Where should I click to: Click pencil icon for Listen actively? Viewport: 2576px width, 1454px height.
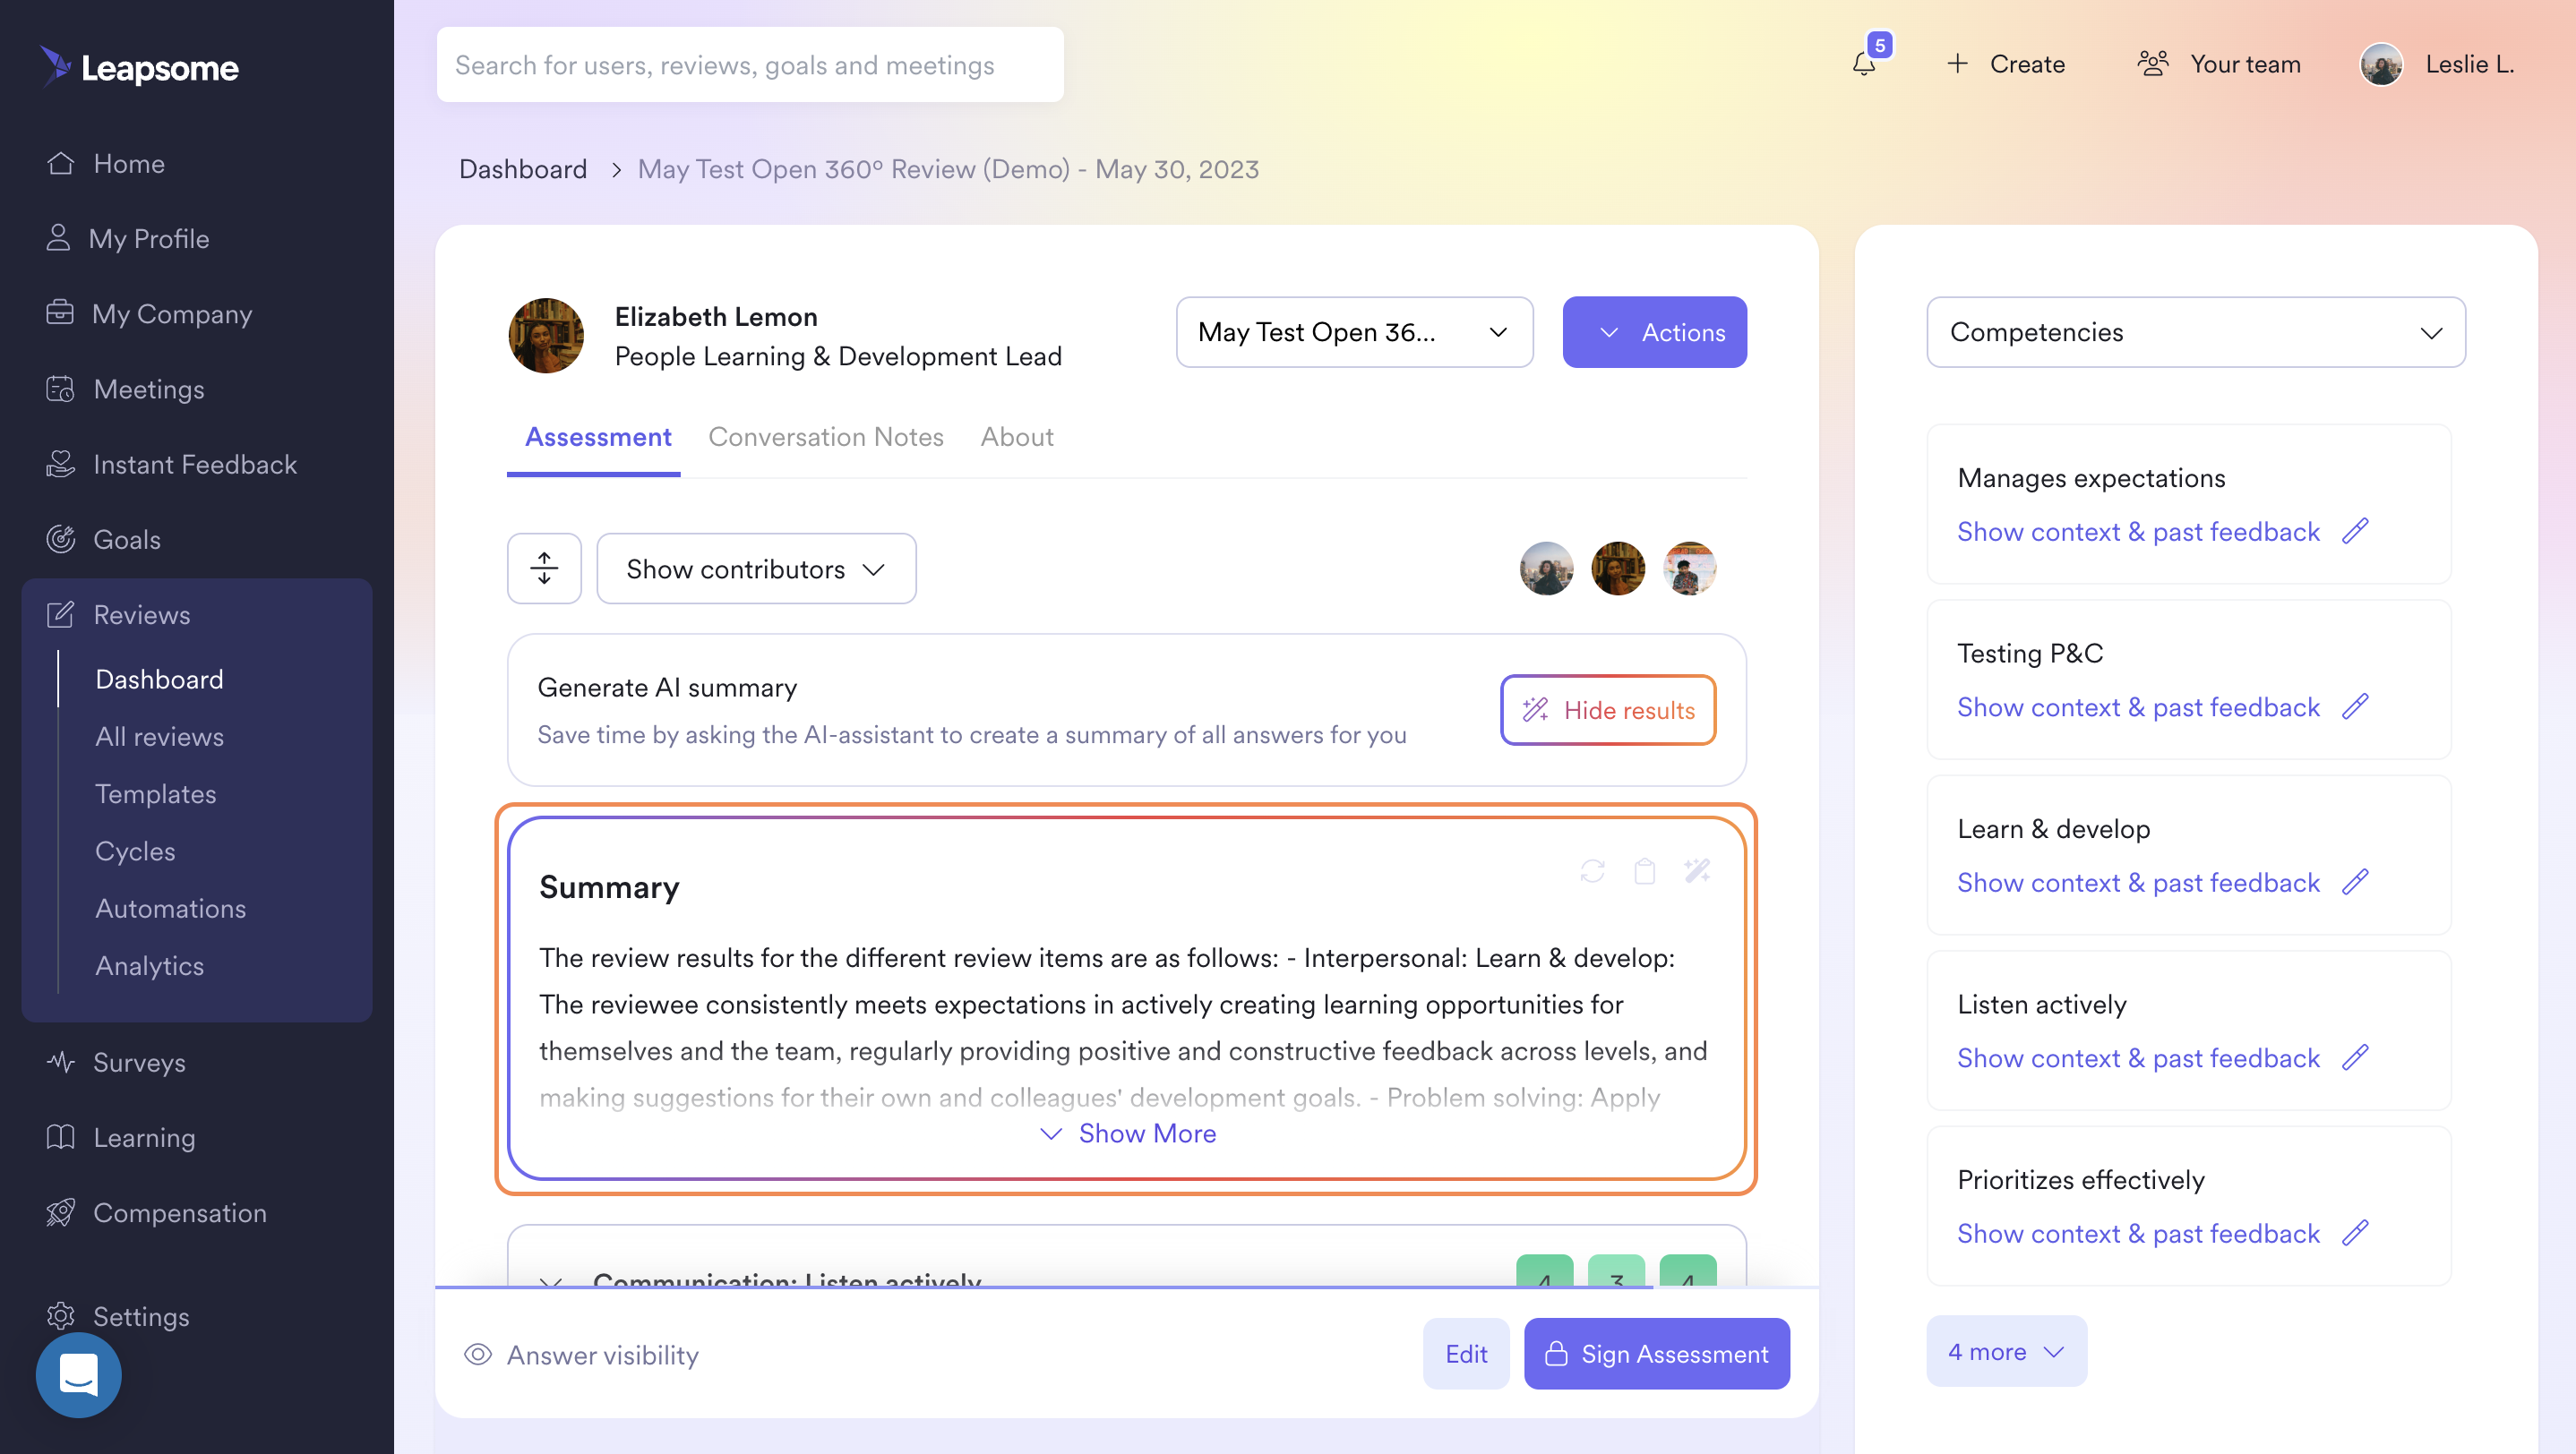coord(2356,1057)
